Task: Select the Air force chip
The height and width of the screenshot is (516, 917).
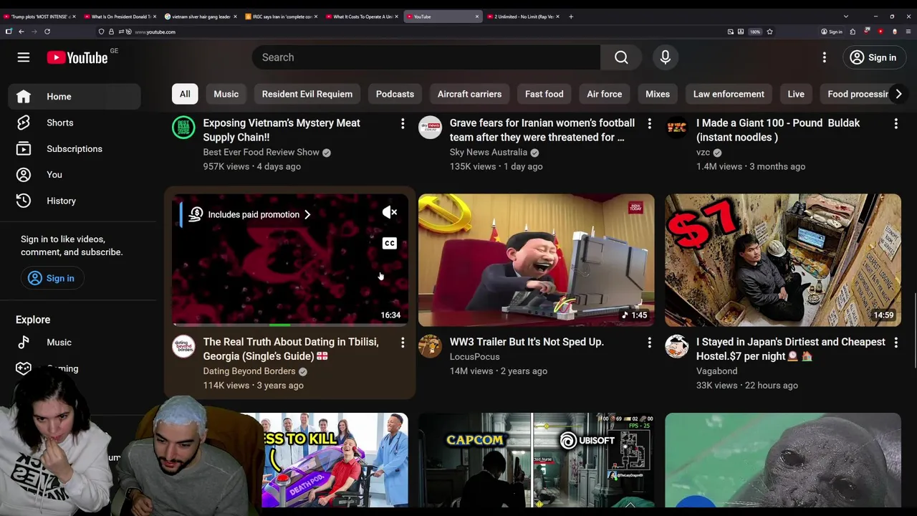Action: [605, 94]
